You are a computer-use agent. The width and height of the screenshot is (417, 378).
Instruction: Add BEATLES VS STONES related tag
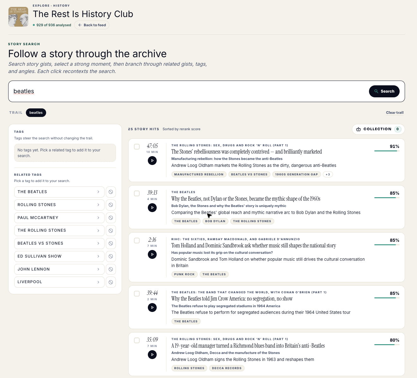pyautogui.click(x=59, y=243)
